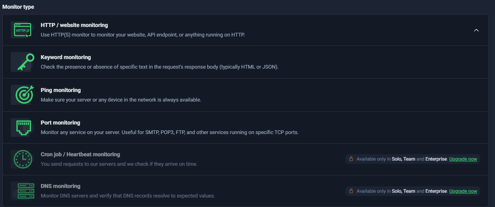This screenshot has height=207, width=495.
Task: Open Upgrade now link for DNS monitoring
Action: point(463,191)
